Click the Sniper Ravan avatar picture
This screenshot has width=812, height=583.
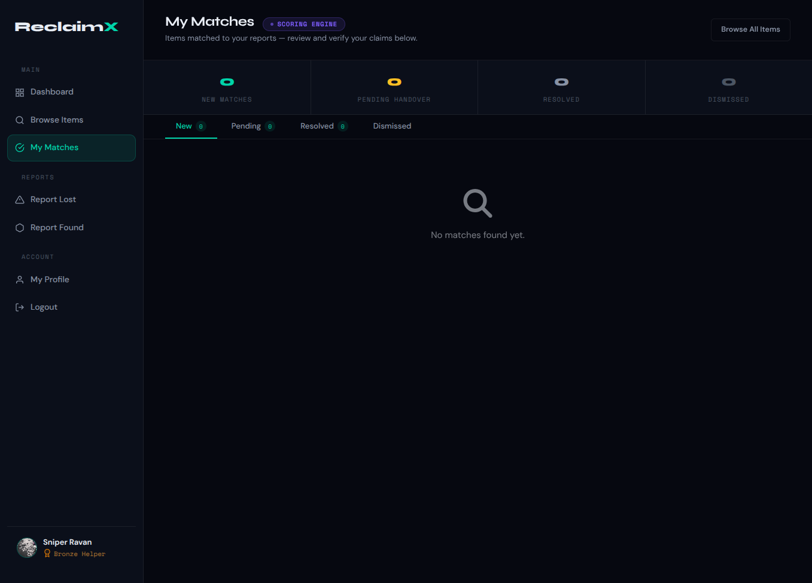(x=27, y=548)
